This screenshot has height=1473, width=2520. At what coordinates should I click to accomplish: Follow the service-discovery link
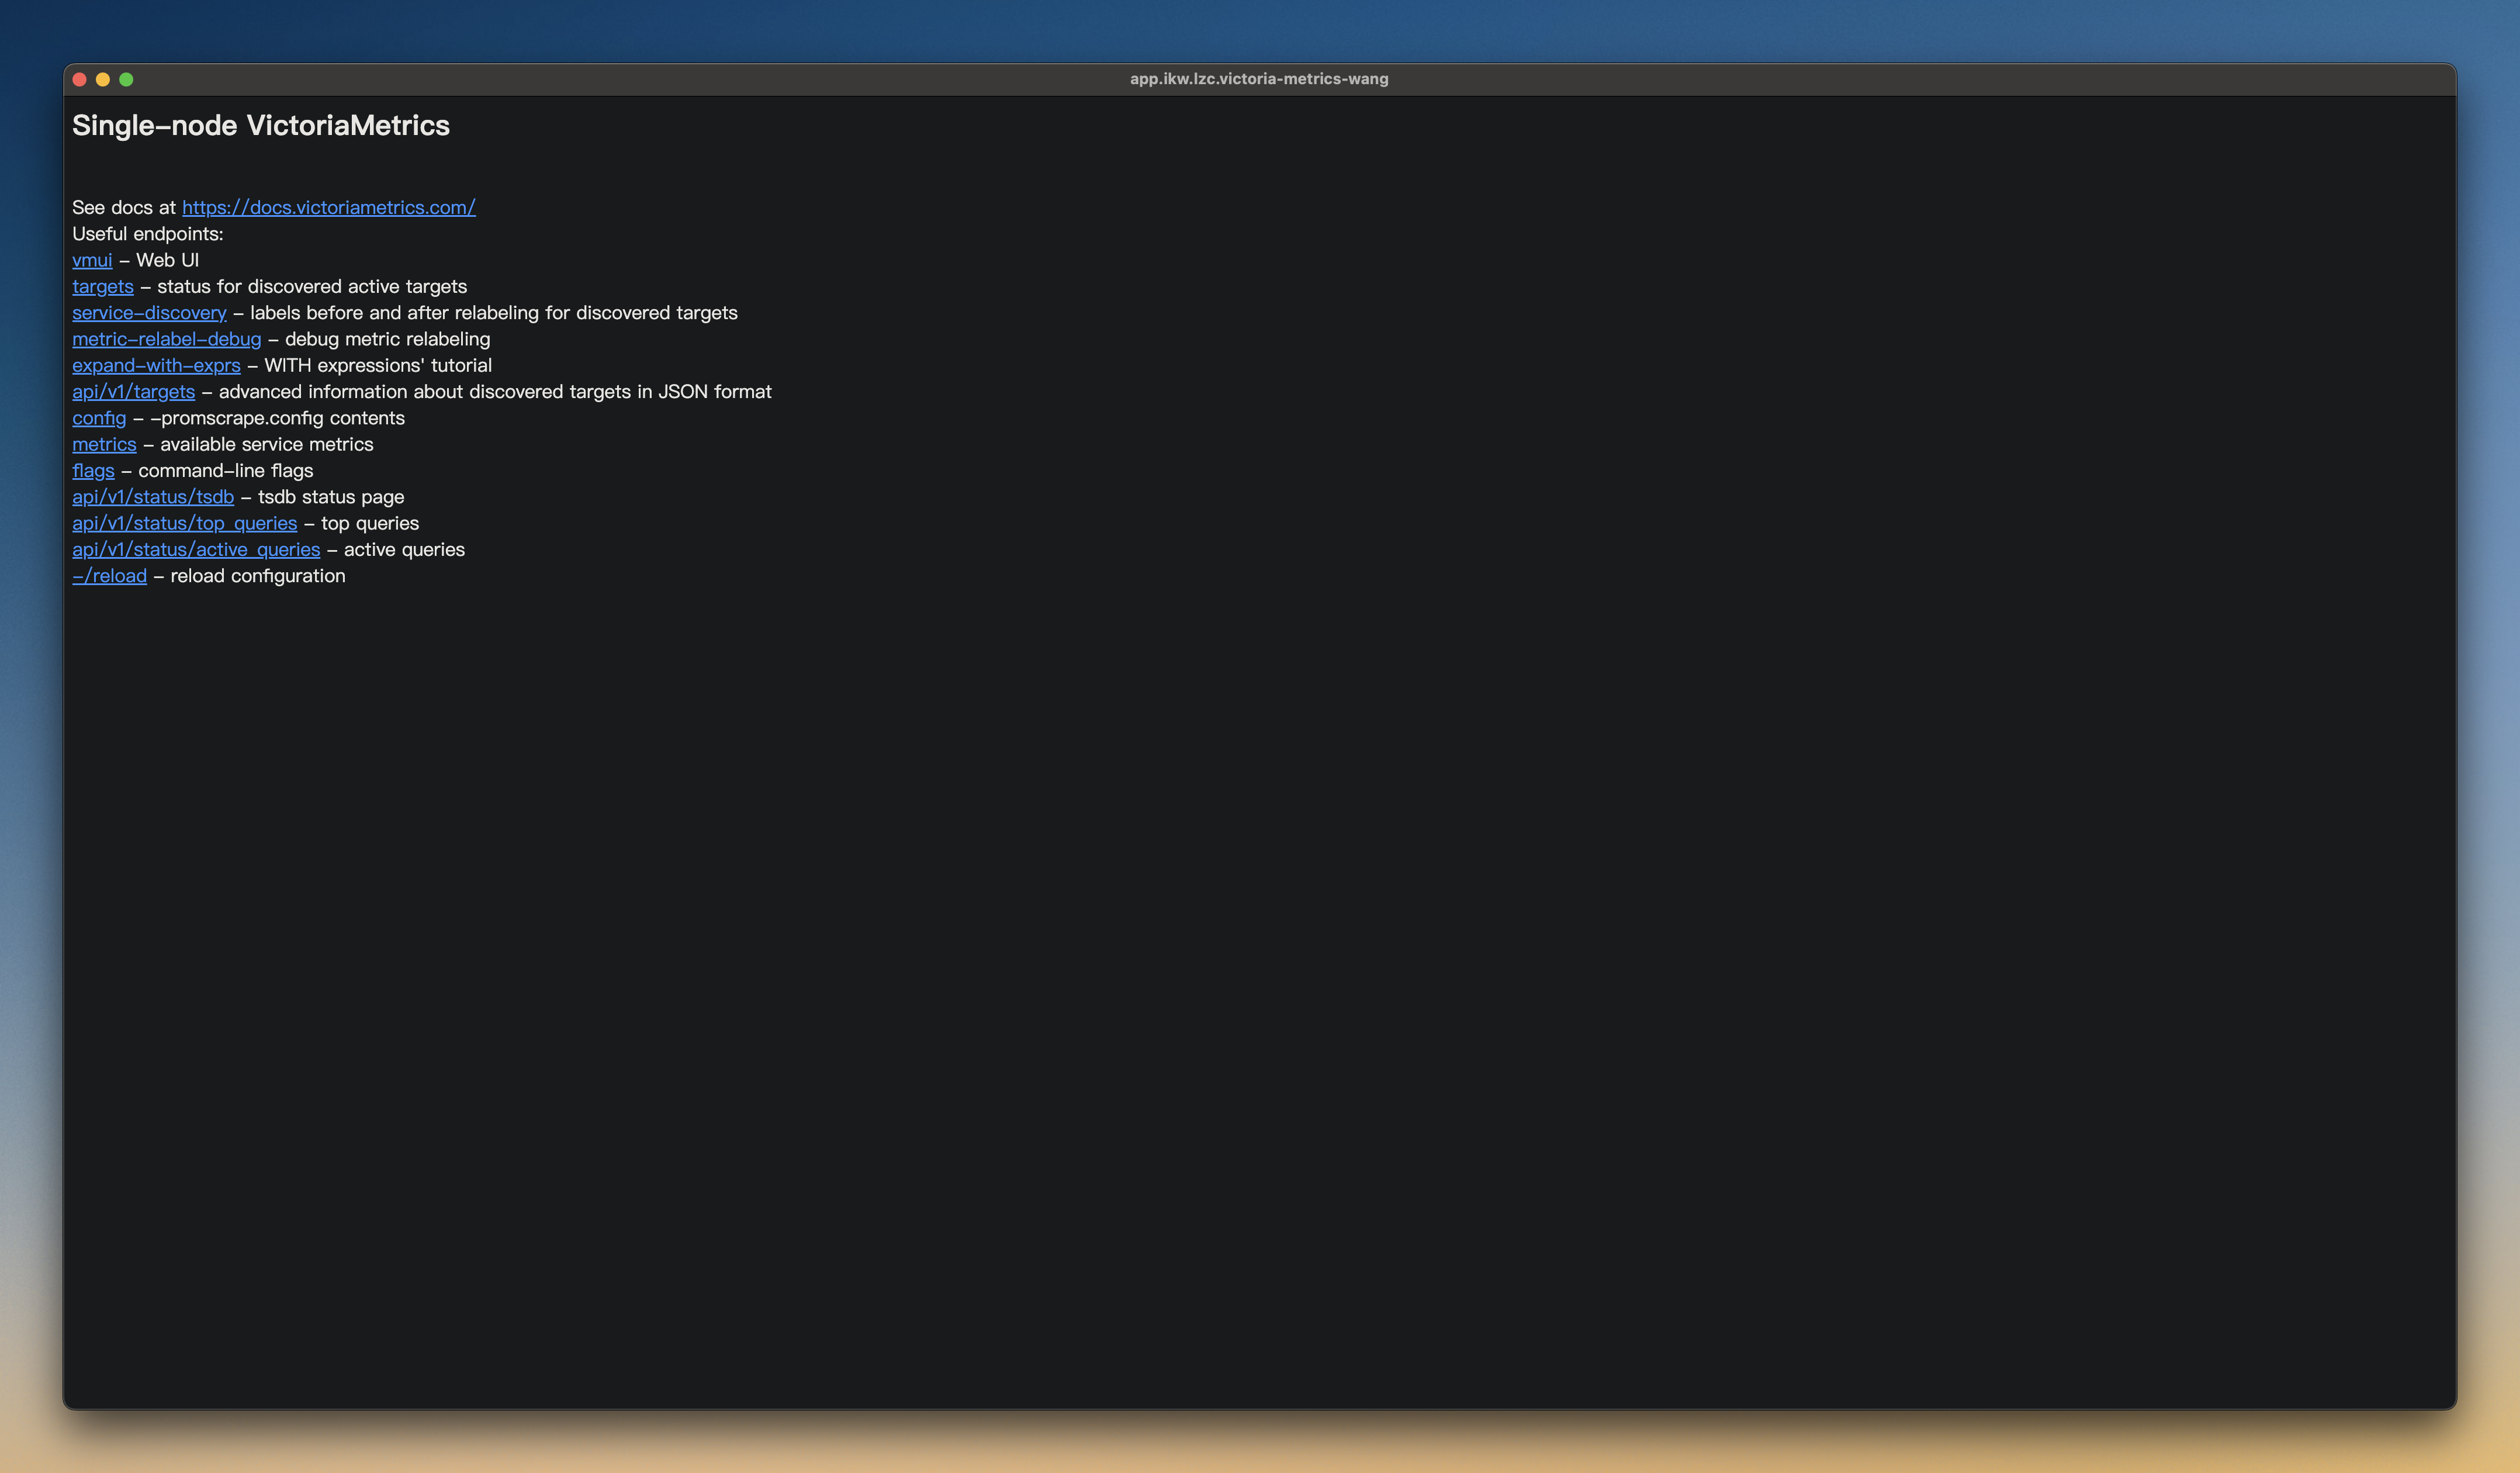click(149, 312)
